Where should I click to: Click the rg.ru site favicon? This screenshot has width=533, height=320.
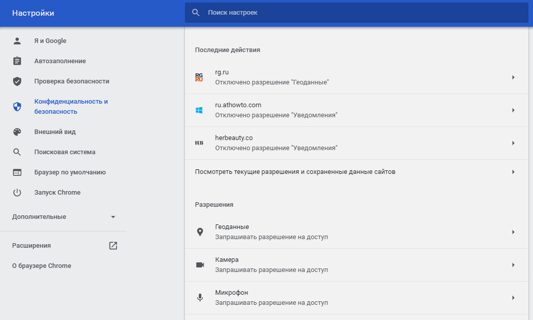199,77
